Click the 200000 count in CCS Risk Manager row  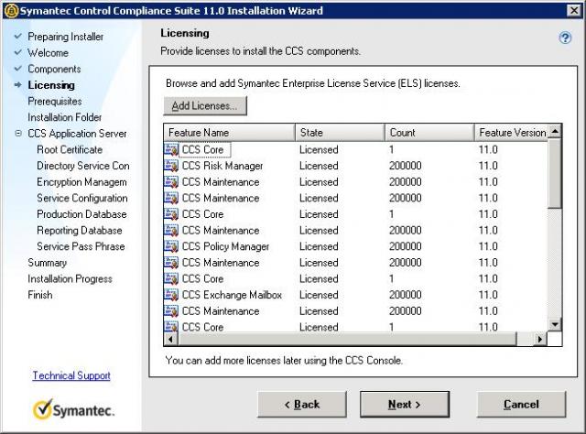pyautogui.click(x=405, y=166)
